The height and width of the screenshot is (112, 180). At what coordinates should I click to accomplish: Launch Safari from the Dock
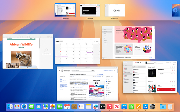[24, 107]
